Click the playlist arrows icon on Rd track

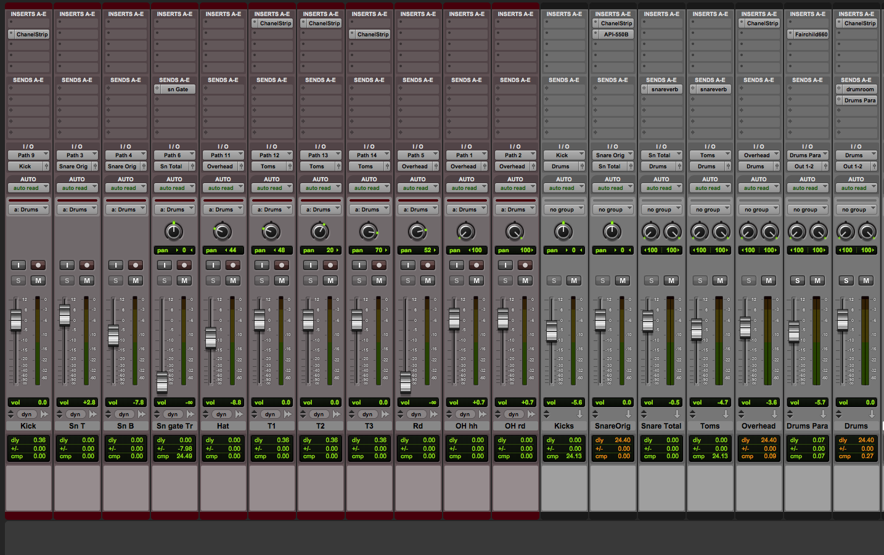pyautogui.click(x=433, y=414)
